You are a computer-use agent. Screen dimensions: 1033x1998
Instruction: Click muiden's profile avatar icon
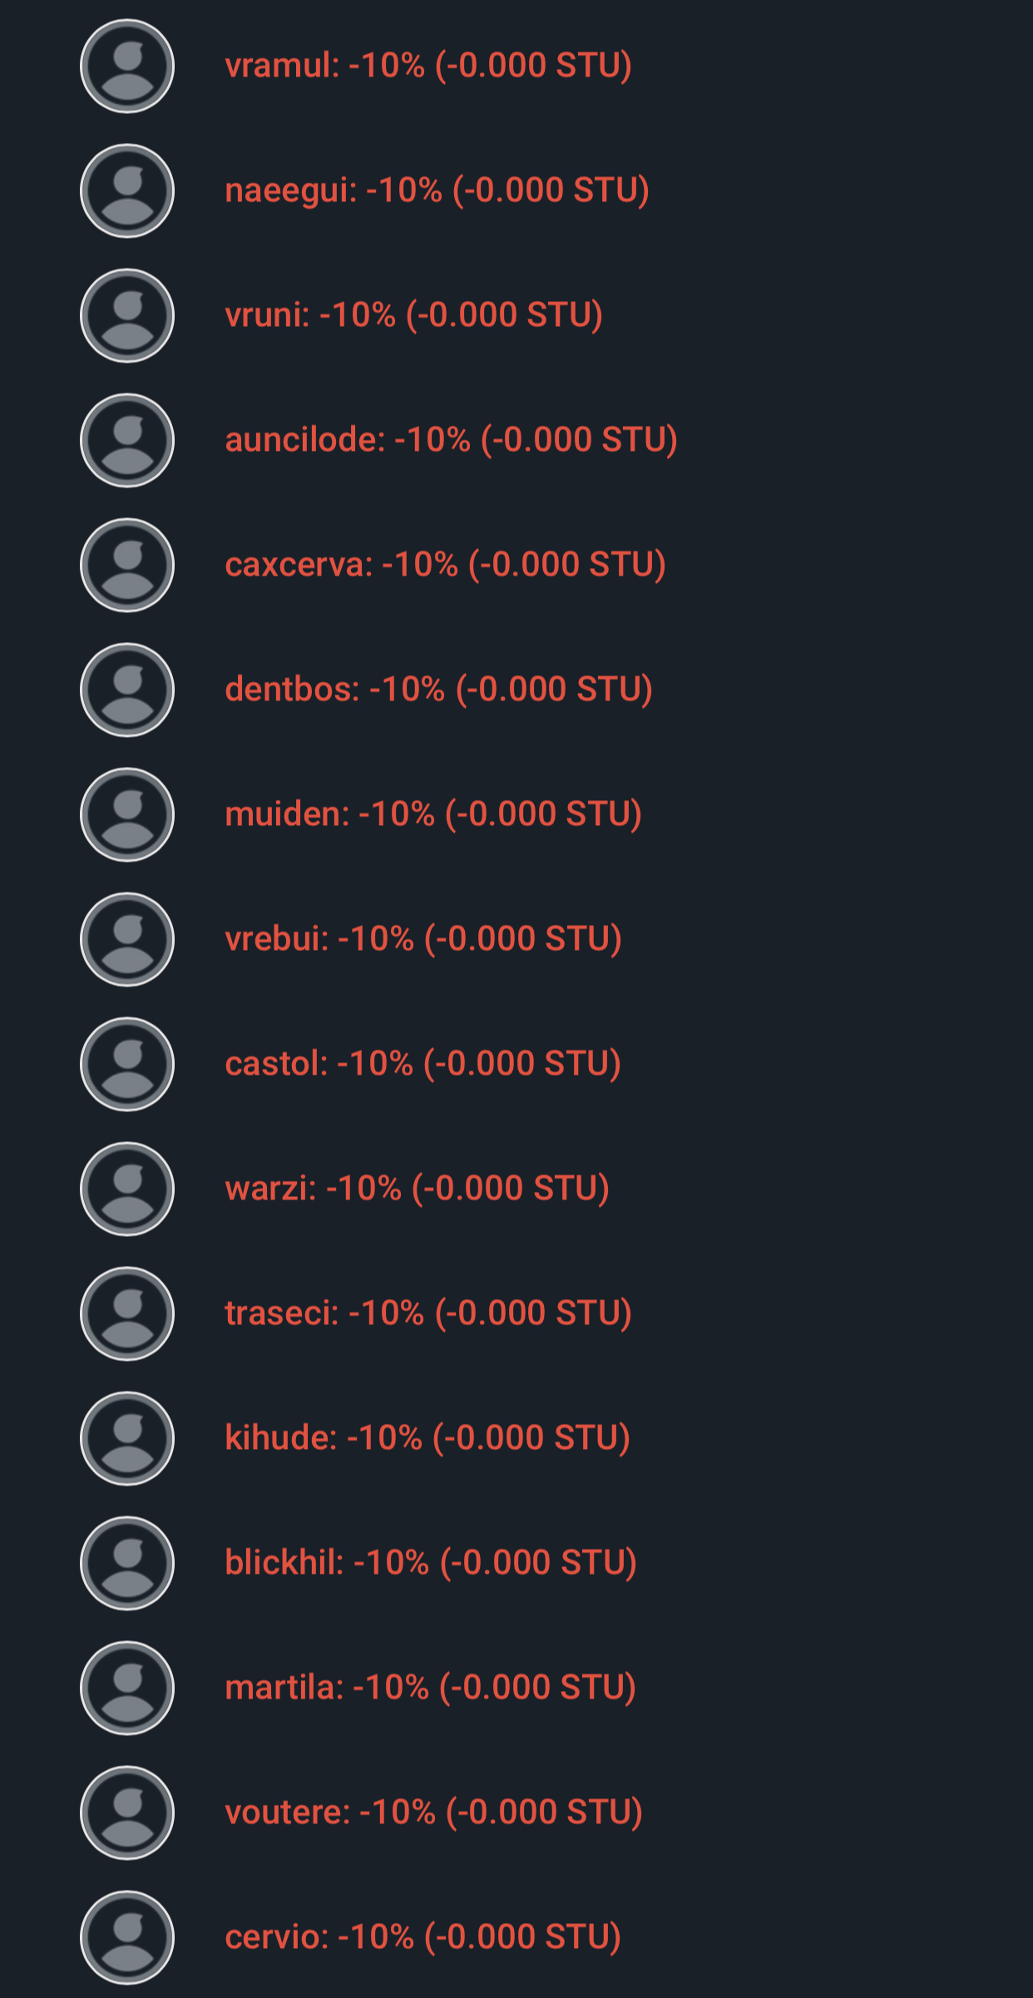point(127,814)
